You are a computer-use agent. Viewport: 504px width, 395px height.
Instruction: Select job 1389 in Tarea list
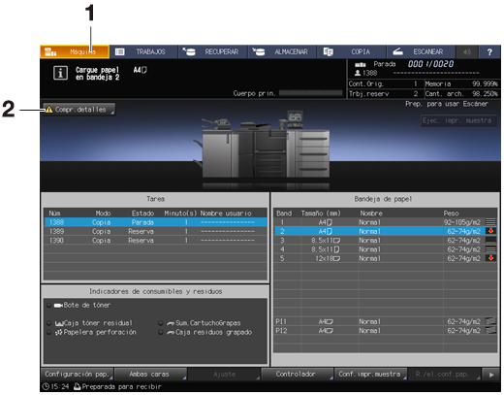click(155, 231)
